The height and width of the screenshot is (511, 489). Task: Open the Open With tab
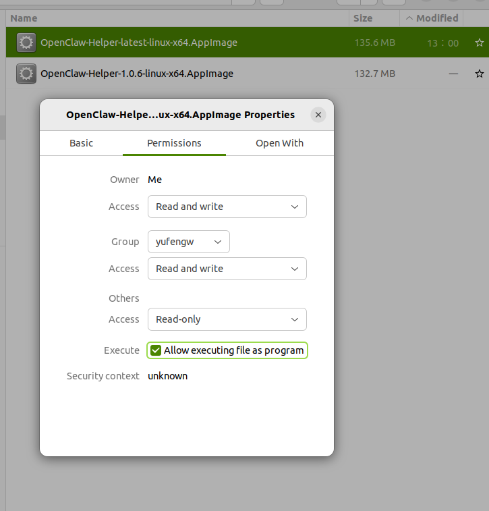[x=279, y=143]
